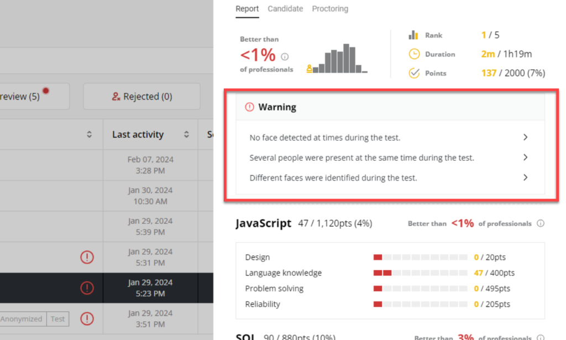The height and width of the screenshot is (340, 566).
Task: Expand the 'Different faces were identified' warning entry
Action: pos(525,177)
